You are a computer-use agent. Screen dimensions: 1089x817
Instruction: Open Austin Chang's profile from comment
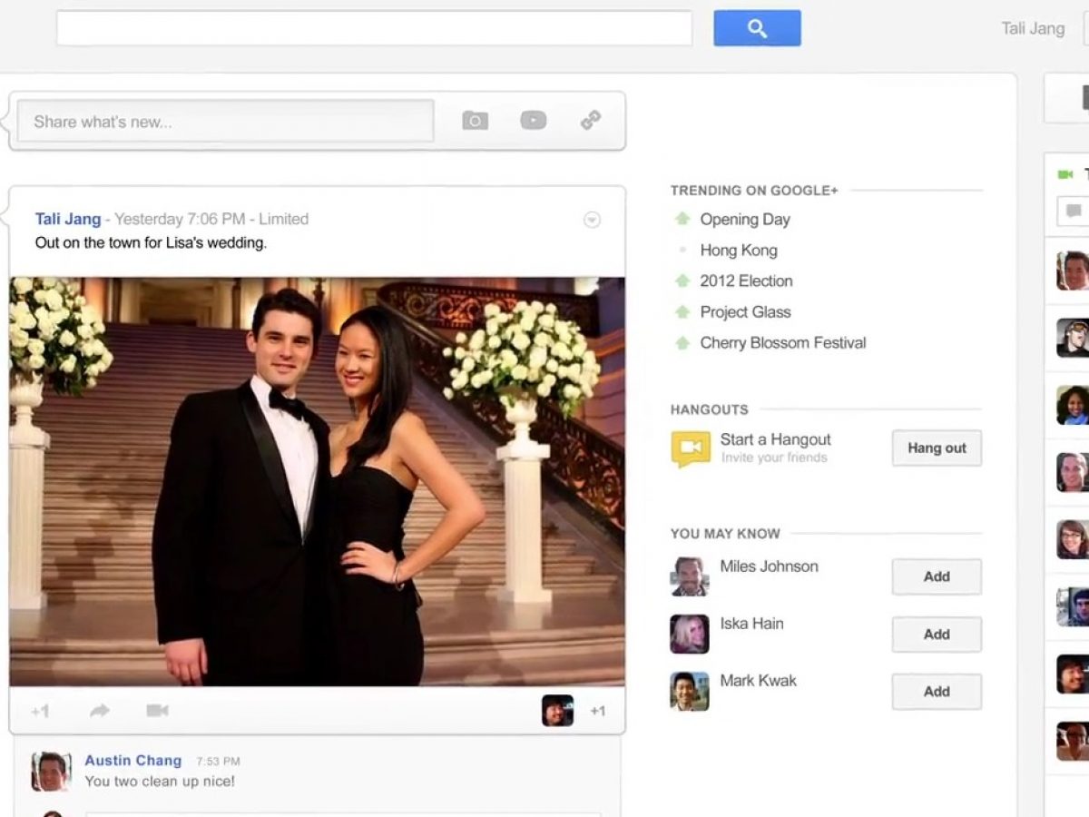click(132, 761)
